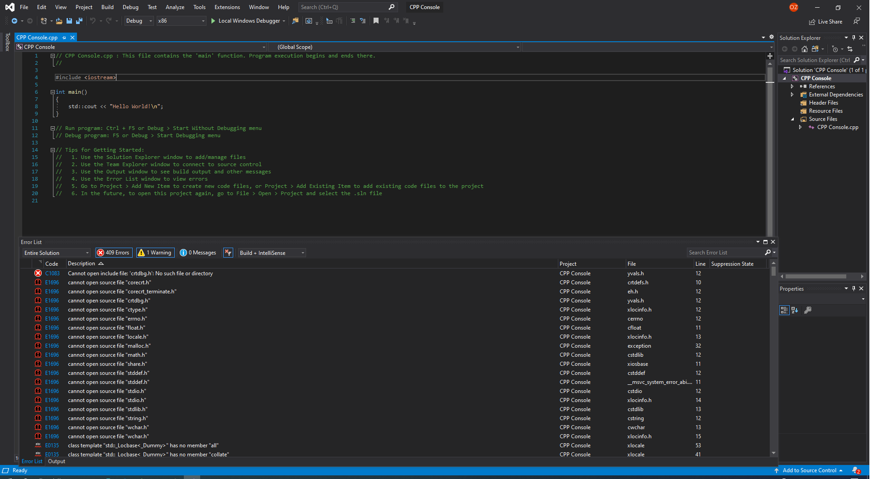Click the Error List vertical scrollbar thumb
Image resolution: width=873 pixels, height=479 pixels.
[x=773, y=271]
